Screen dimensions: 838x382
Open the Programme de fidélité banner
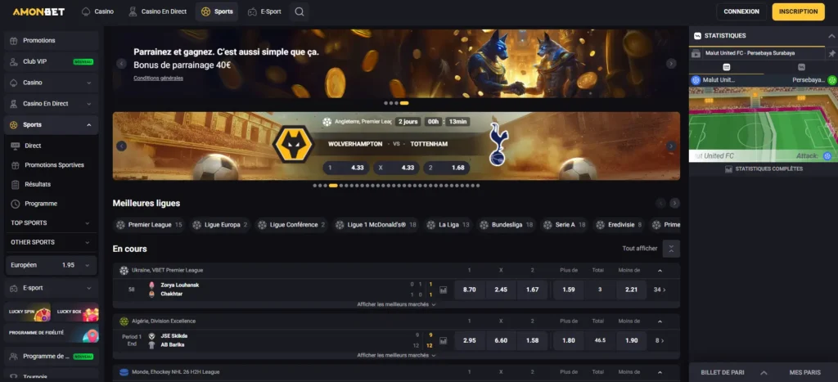tap(52, 334)
